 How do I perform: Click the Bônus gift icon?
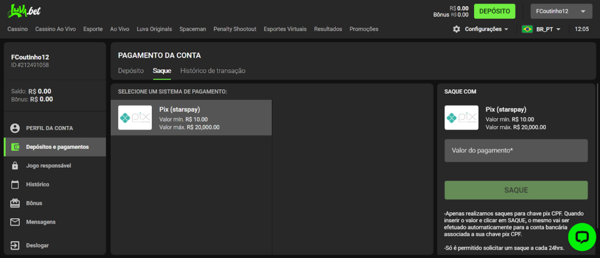click(x=15, y=203)
